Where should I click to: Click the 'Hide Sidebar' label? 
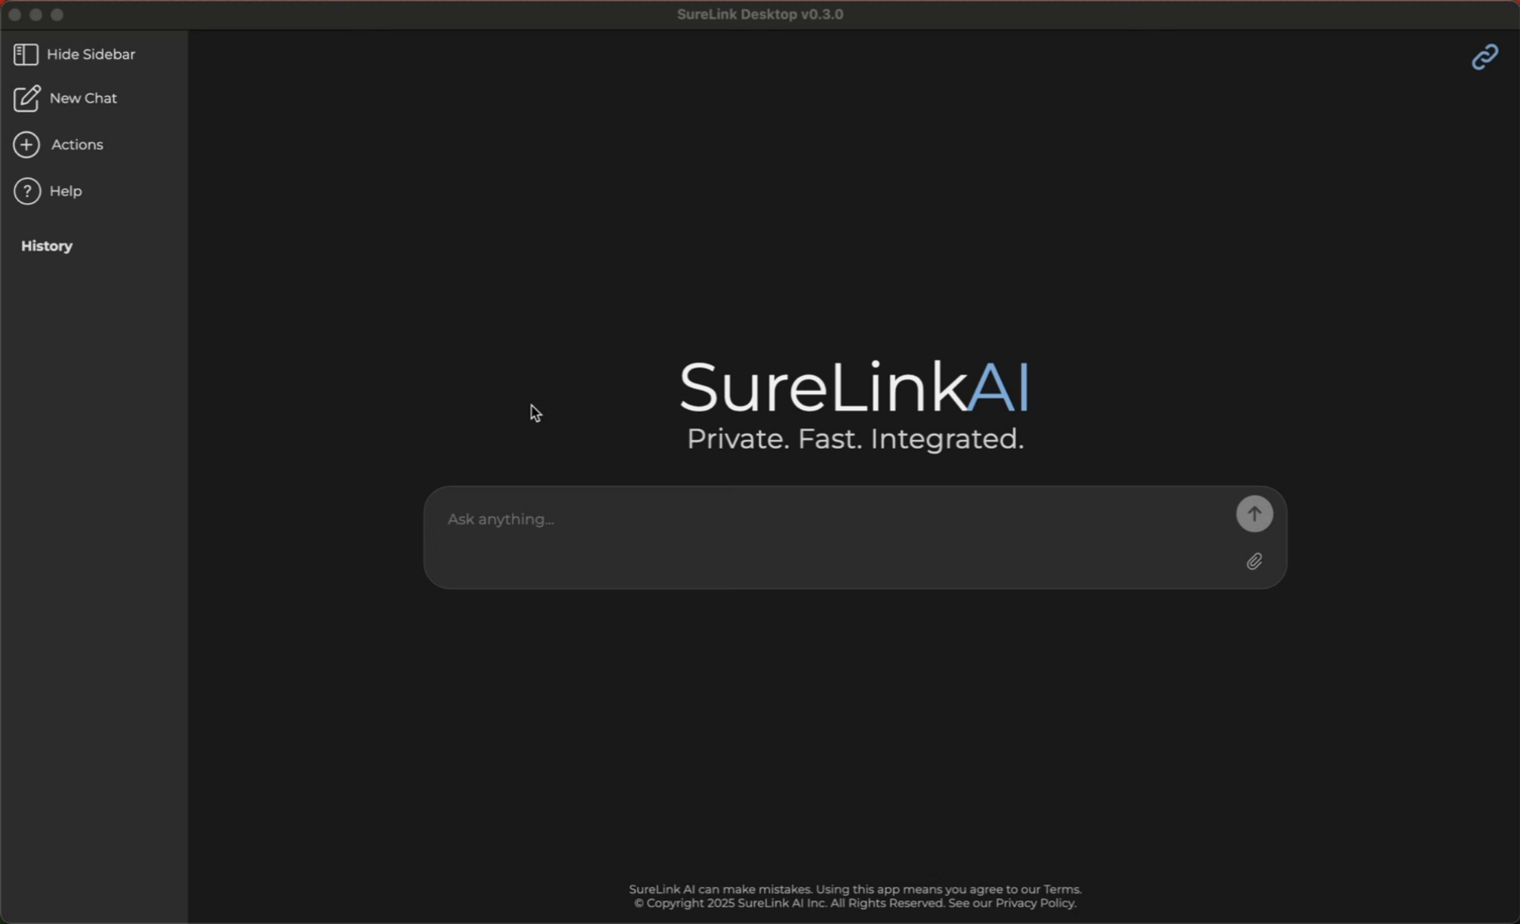(91, 54)
